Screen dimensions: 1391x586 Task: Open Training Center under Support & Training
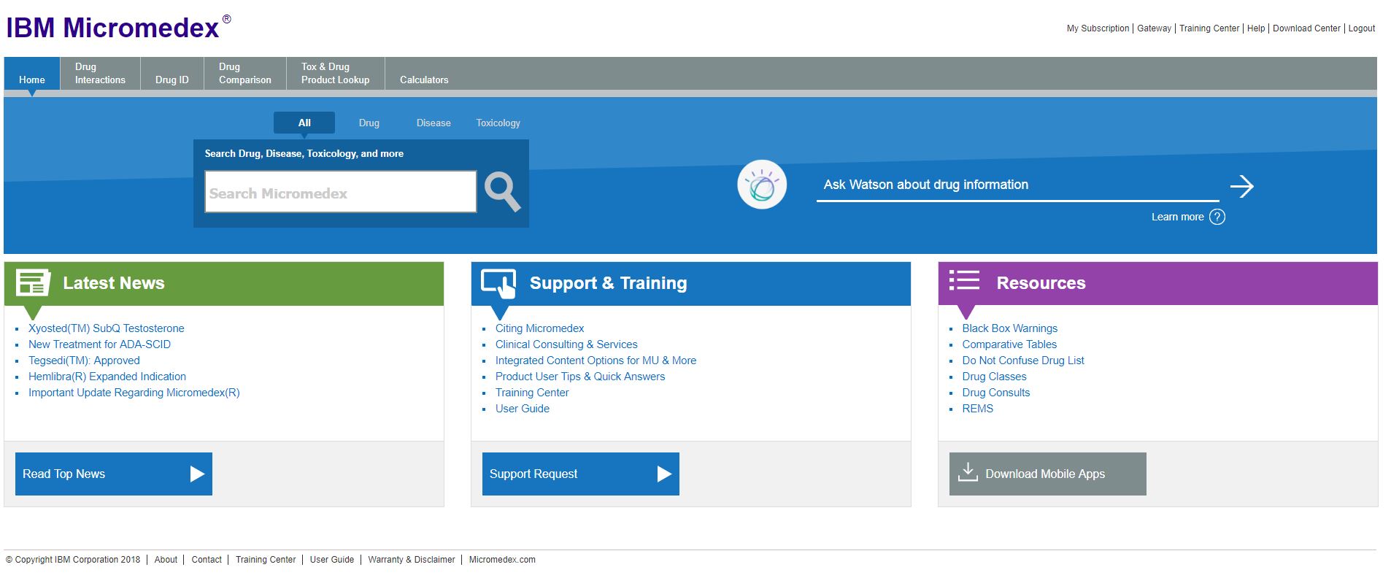(x=532, y=393)
